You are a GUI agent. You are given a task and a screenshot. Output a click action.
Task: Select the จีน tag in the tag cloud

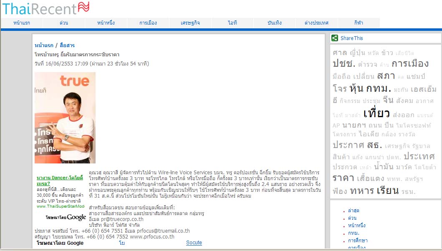pos(388,100)
